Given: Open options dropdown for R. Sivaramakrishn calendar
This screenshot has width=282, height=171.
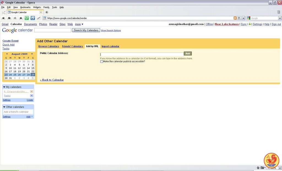Looking at the screenshot, I should point(31,91).
